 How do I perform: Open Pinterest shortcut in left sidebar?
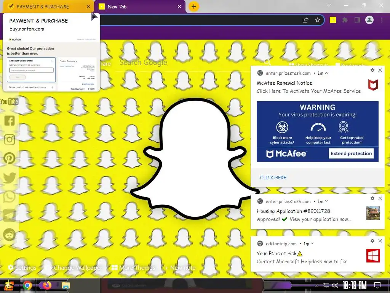coord(10,158)
